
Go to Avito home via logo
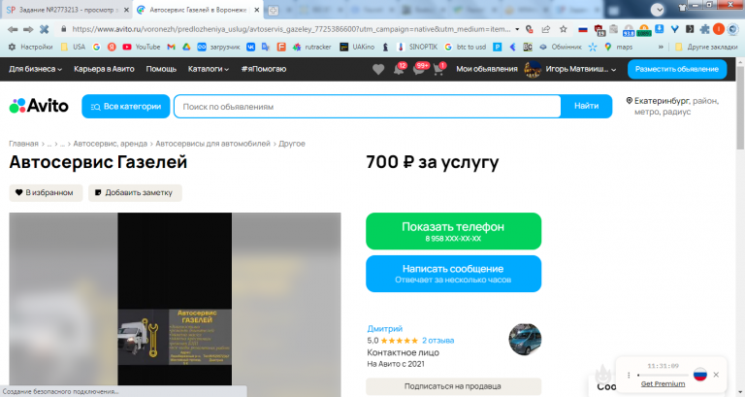click(x=39, y=106)
